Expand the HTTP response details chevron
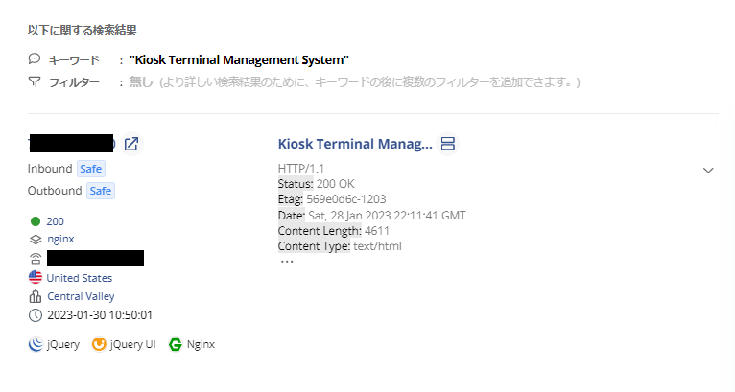The height and width of the screenshot is (392, 735). point(708,170)
